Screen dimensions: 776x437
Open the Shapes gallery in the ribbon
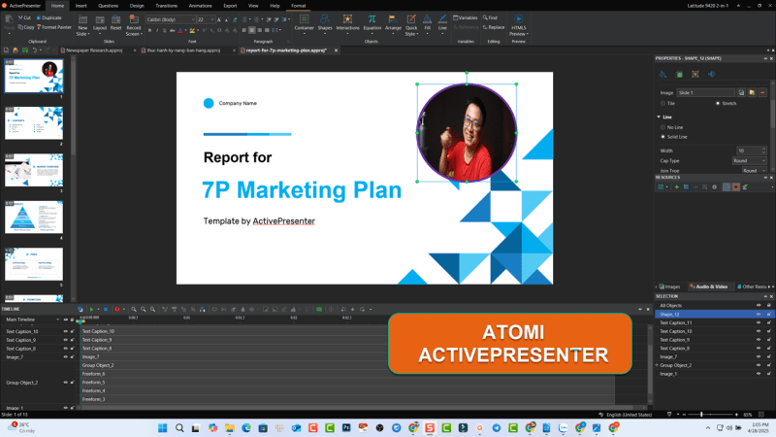coord(325,21)
